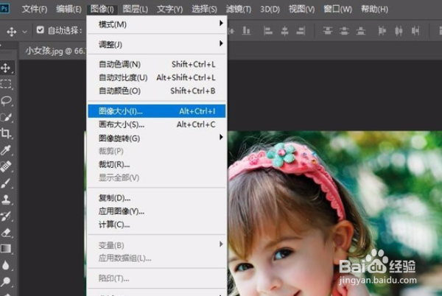Click Align bottom edges icon
The image size is (442, 296).
tap(246, 30)
